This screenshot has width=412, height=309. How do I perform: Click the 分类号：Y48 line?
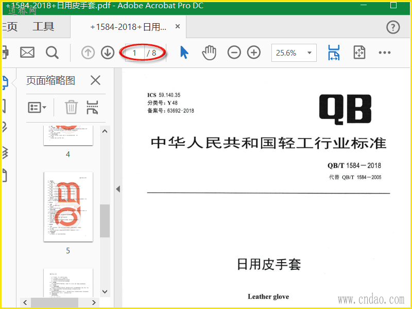coord(162,102)
